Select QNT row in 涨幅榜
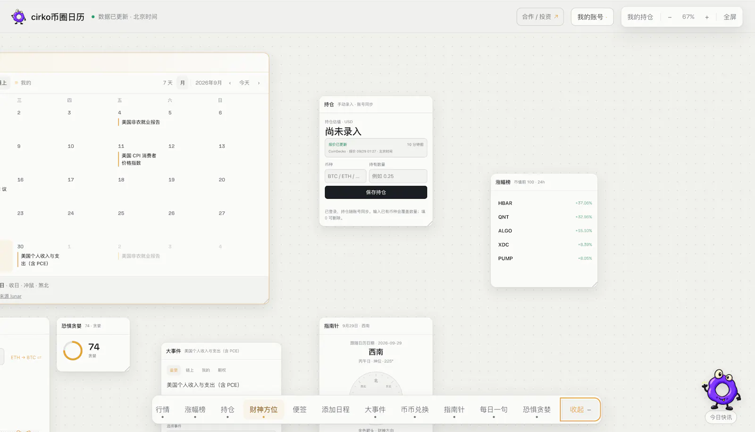Image resolution: width=755 pixels, height=432 pixels. tap(545, 217)
